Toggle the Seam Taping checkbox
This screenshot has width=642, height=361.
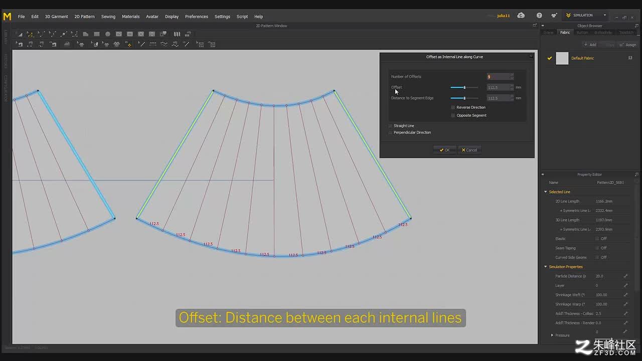(597, 248)
